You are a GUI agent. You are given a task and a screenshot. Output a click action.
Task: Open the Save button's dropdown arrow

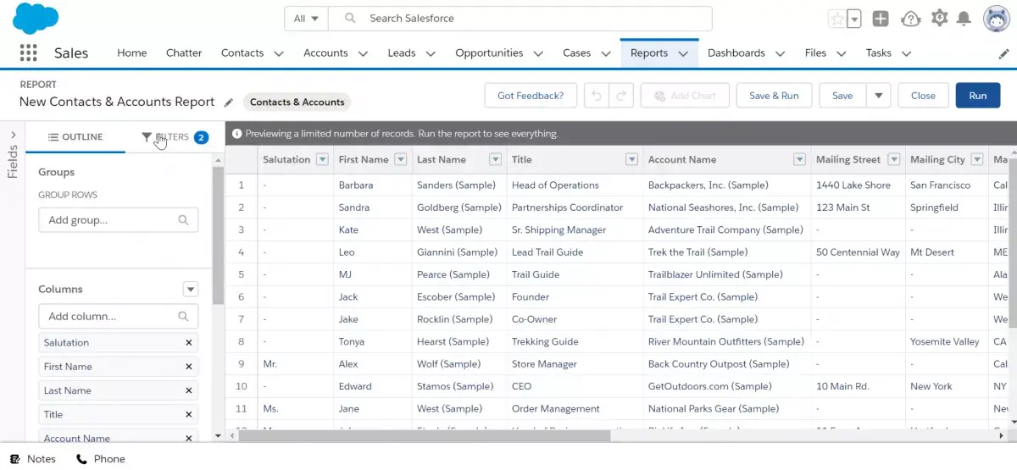point(878,96)
